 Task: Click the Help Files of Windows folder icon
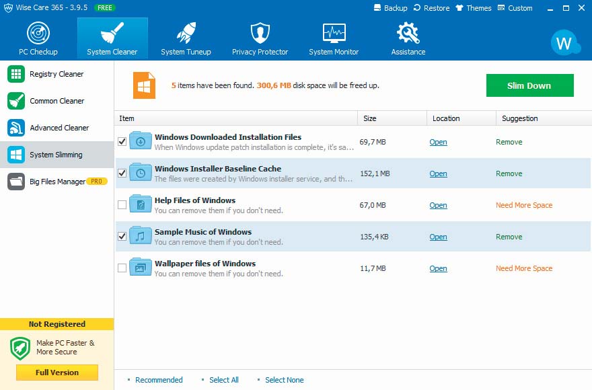point(141,204)
